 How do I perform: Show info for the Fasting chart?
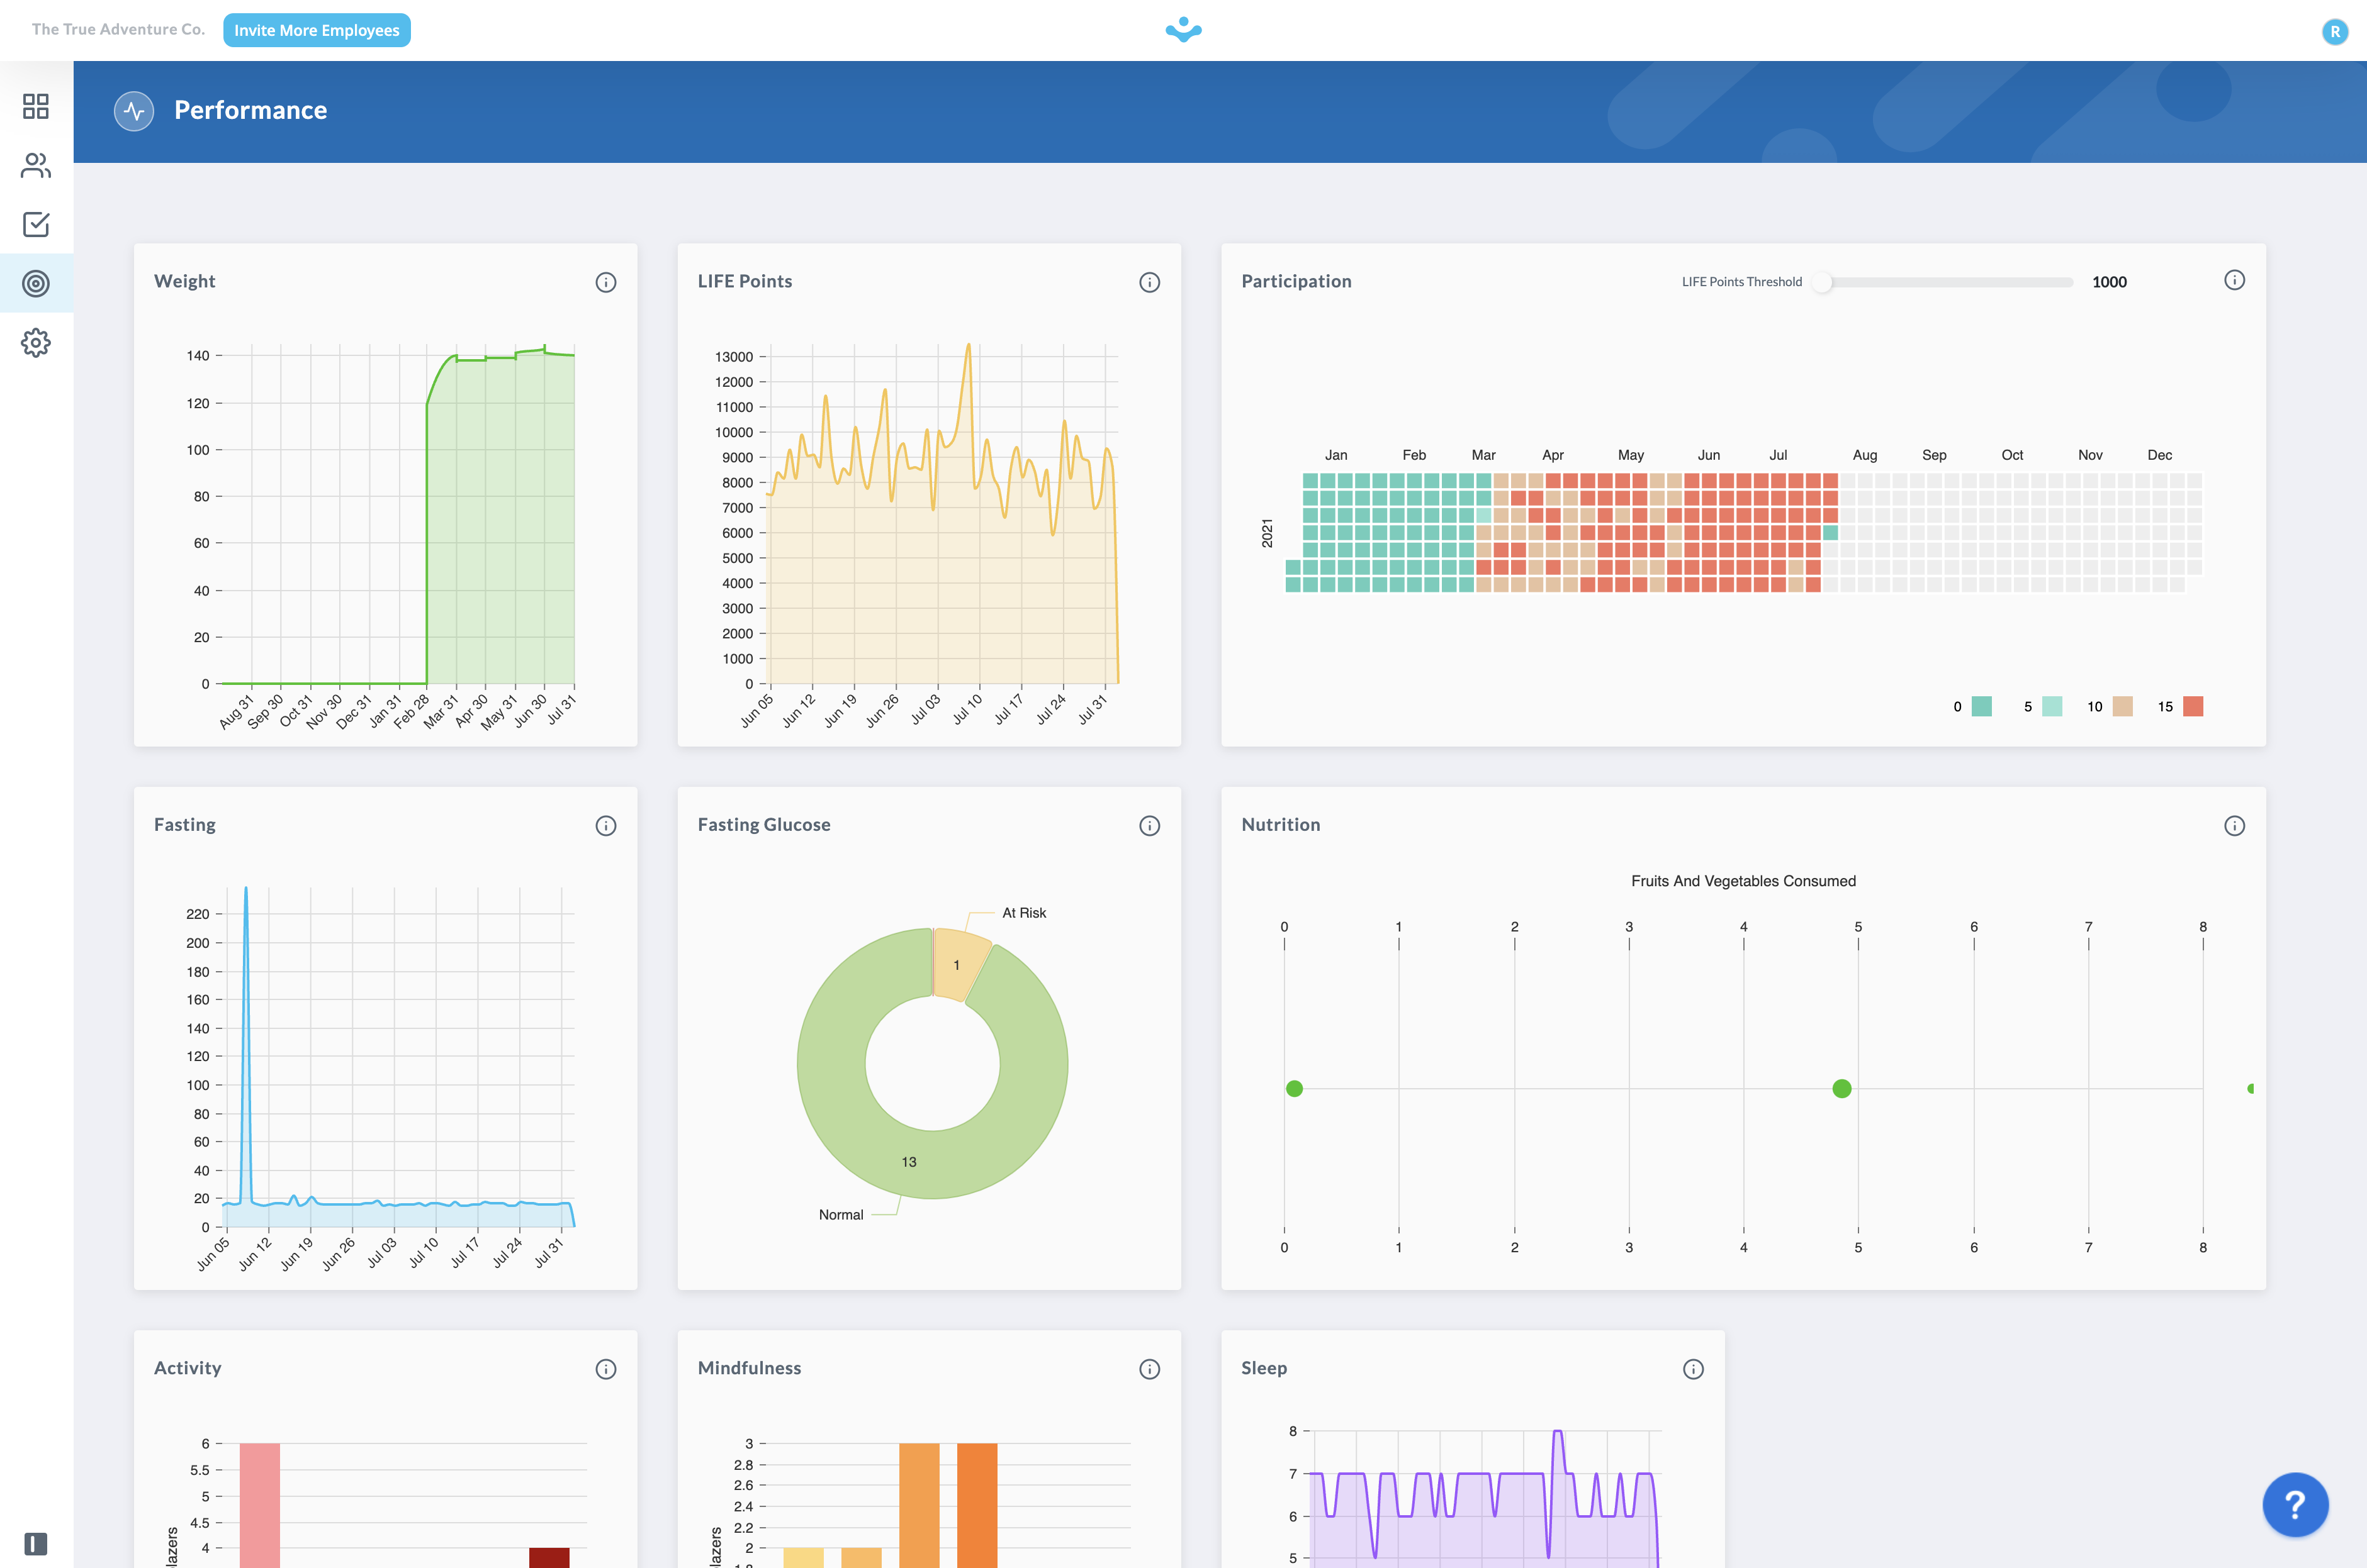click(x=606, y=826)
